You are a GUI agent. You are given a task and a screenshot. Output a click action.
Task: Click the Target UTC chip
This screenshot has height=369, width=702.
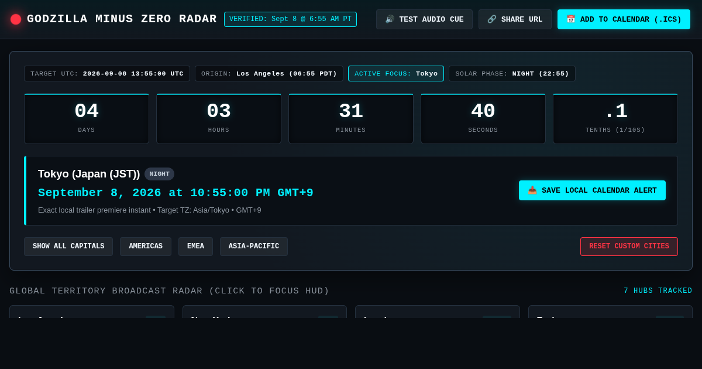pyautogui.click(x=107, y=74)
